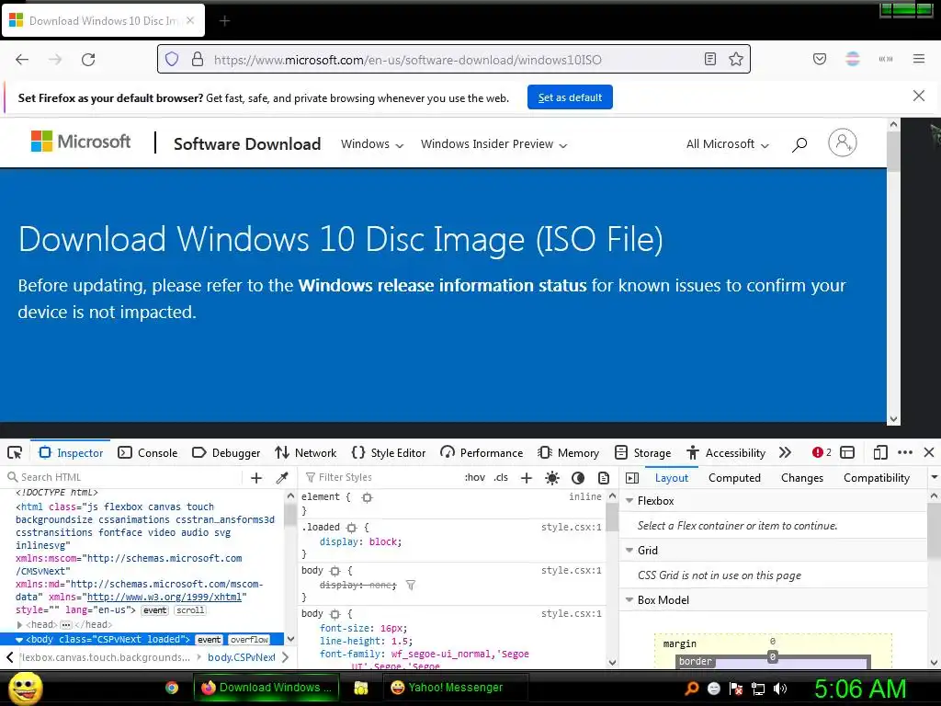
Task: Open the Software Download home link
Action: (x=247, y=144)
